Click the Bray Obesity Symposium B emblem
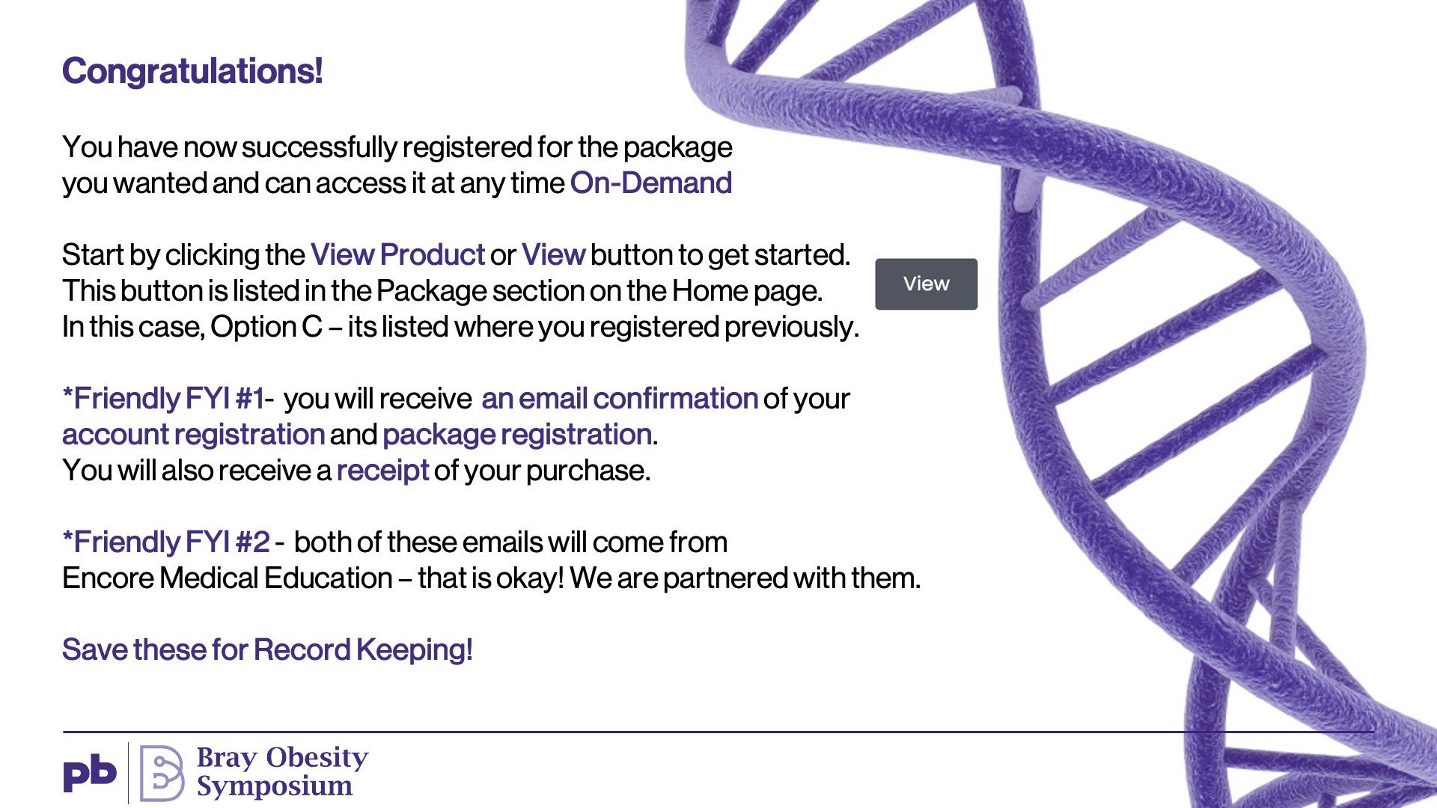 pyautogui.click(x=162, y=773)
